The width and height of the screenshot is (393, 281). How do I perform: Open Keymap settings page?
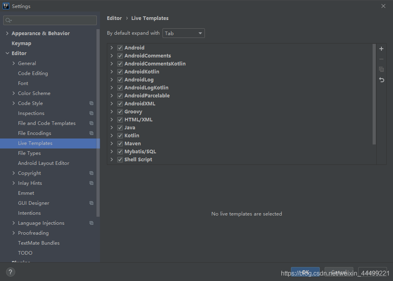tap(21, 43)
